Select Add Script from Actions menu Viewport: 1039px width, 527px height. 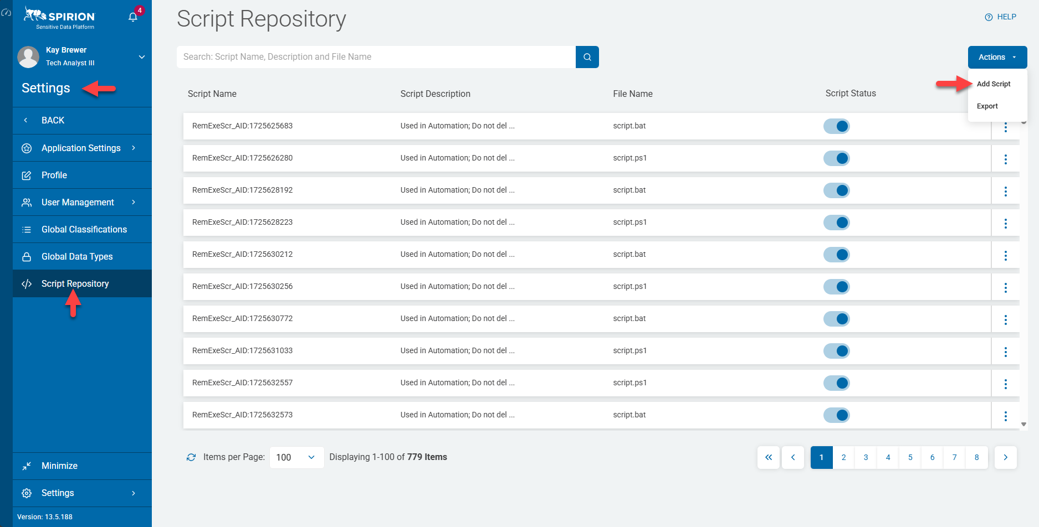pyautogui.click(x=994, y=84)
